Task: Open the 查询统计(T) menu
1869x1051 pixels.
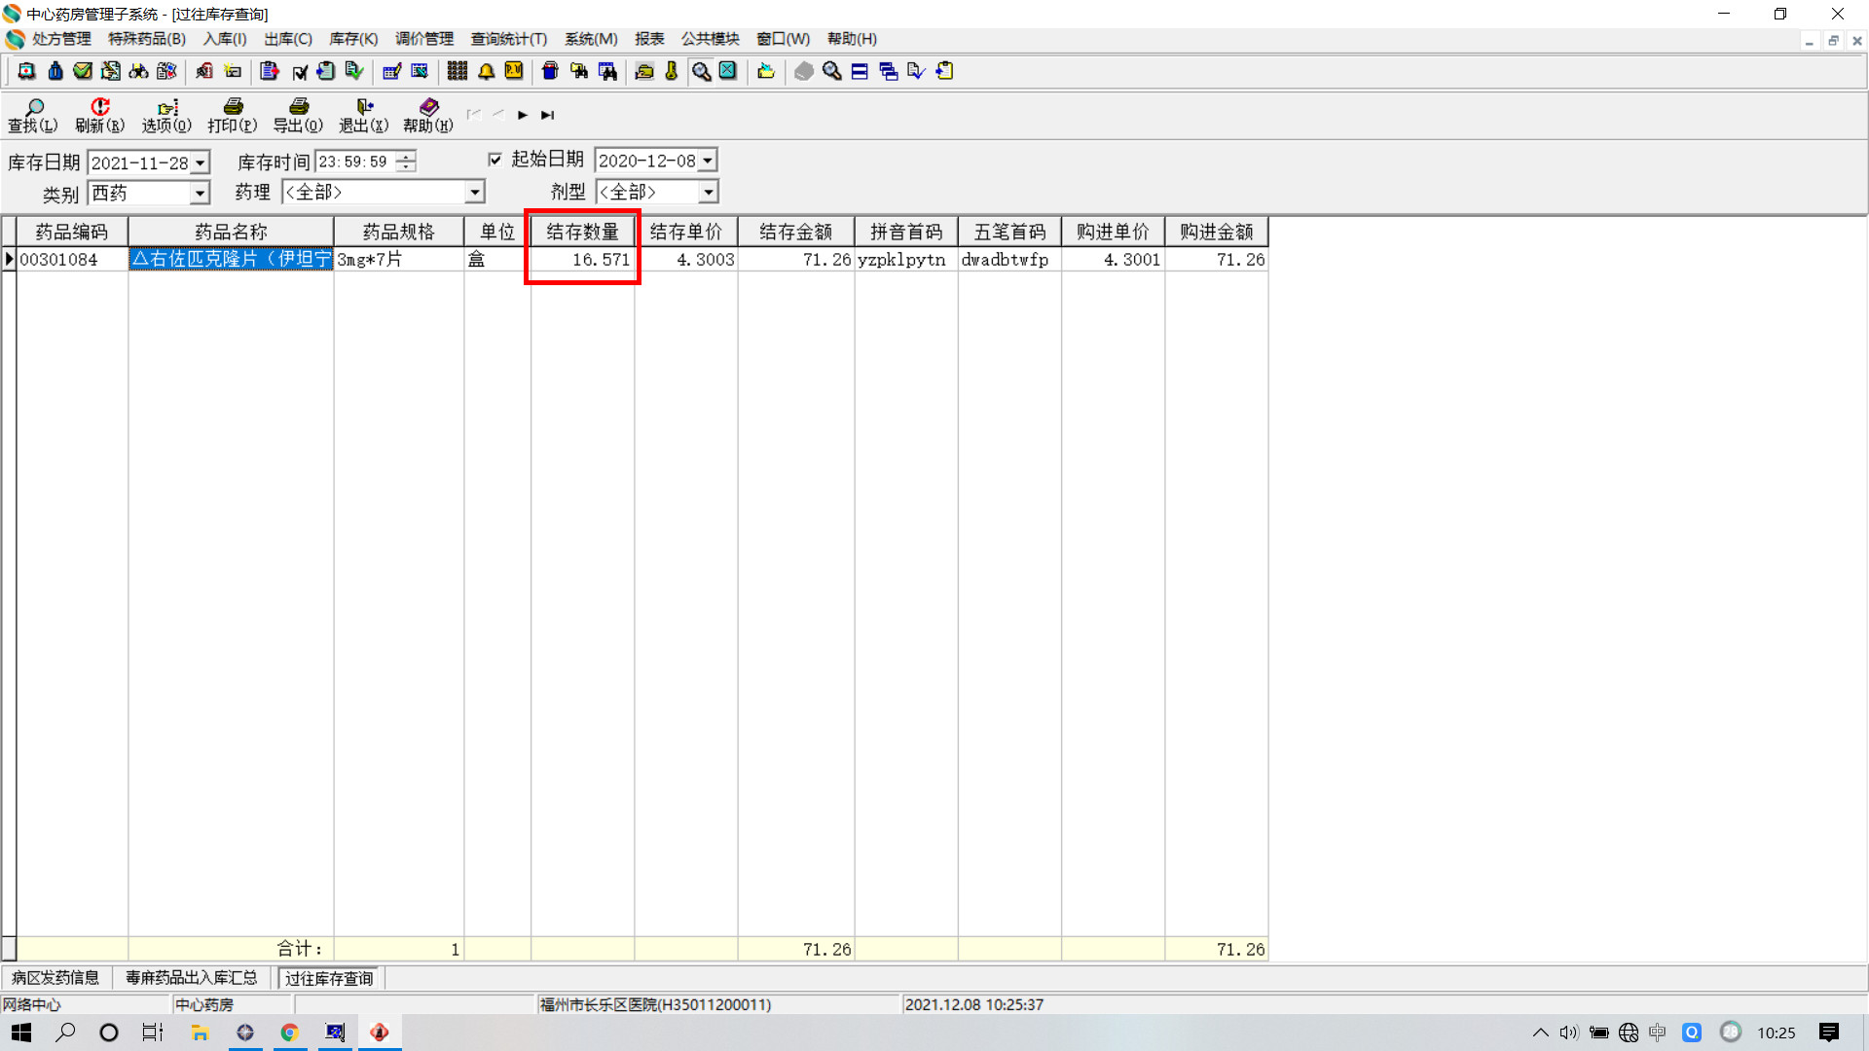Action: (x=508, y=39)
